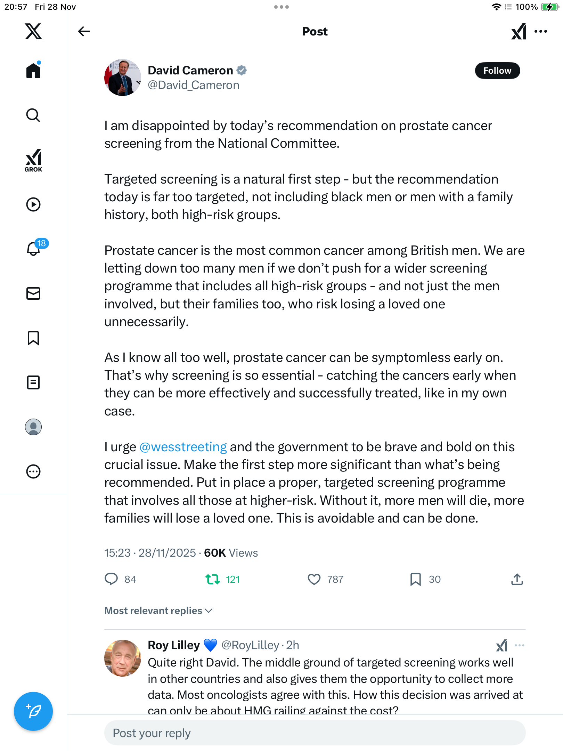
Task: Compose a new post
Action: point(33,711)
